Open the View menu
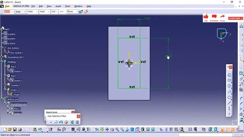The height and width of the screenshot is (137, 244). 49,6
